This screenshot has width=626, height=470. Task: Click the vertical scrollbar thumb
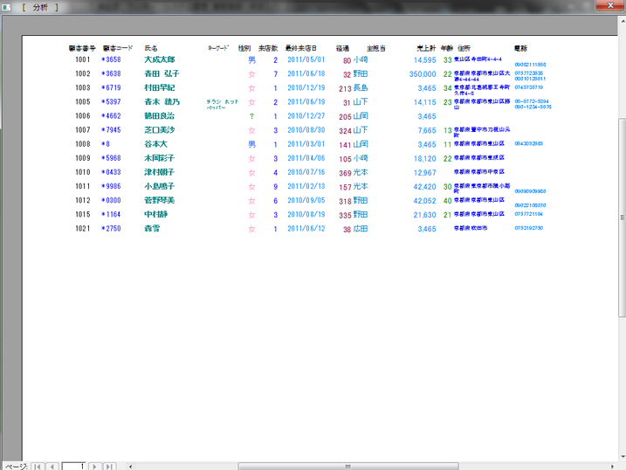(622, 218)
